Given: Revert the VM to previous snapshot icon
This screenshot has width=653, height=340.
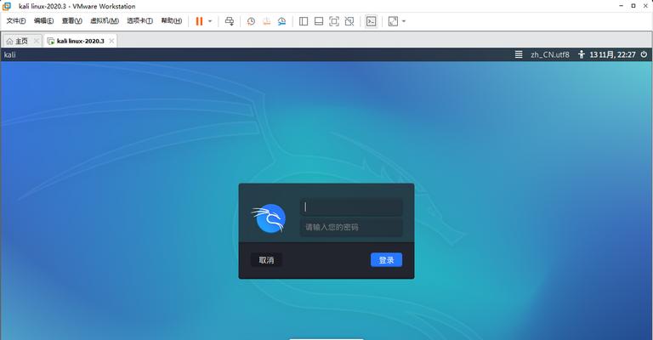Looking at the screenshot, I should click(x=267, y=21).
